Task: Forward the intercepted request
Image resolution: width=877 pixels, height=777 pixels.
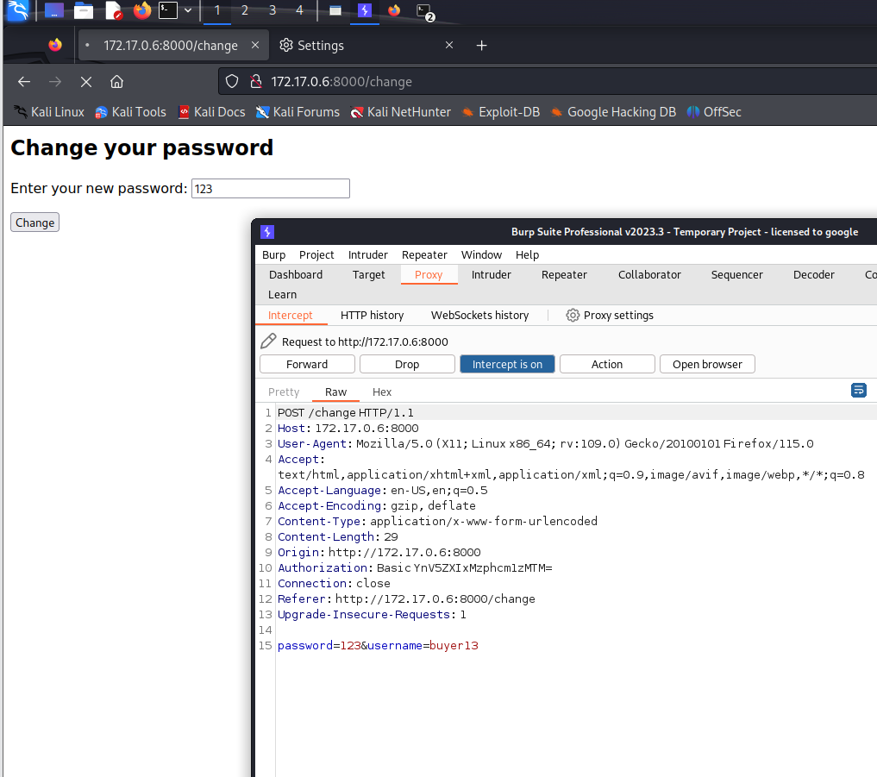Action: click(x=307, y=364)
